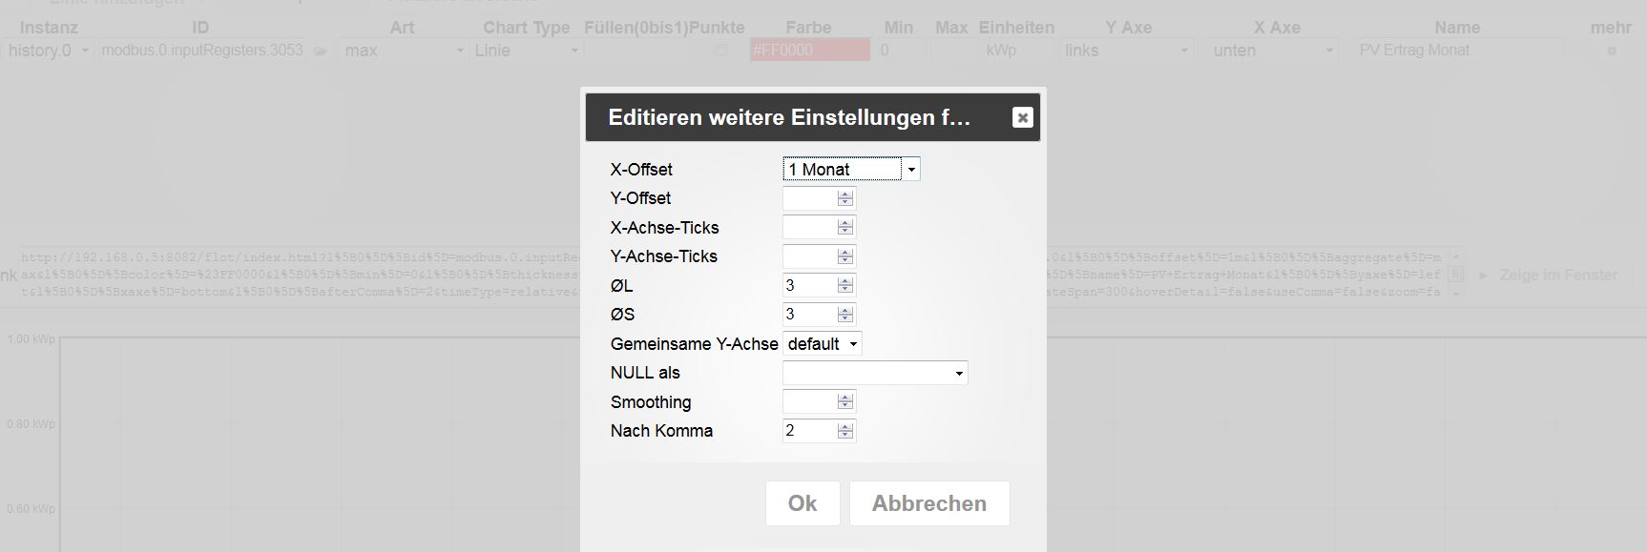Click the Ok button
The image size is (1647, 552).
point(802,503)
